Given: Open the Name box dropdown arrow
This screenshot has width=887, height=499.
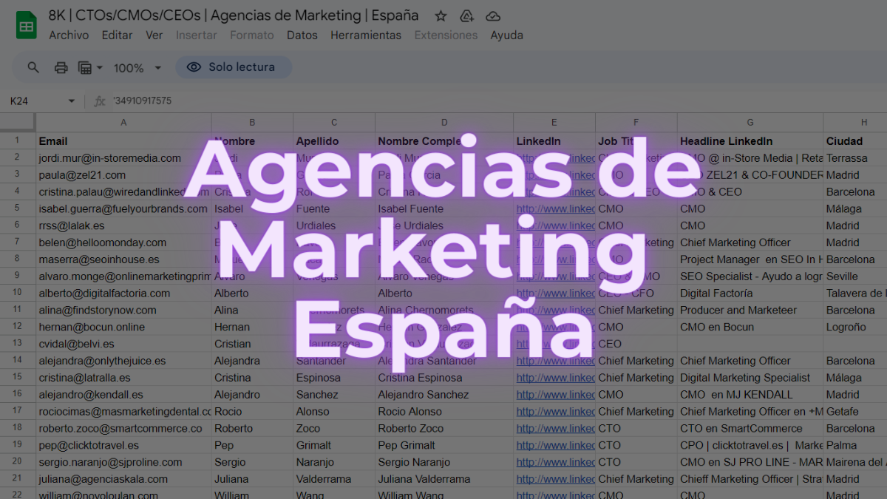Looking at the screenshot, I should (72, 101).
